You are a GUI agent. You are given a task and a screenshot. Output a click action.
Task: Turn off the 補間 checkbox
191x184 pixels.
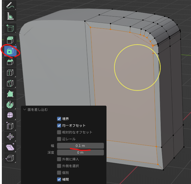[x=59, y=179]
